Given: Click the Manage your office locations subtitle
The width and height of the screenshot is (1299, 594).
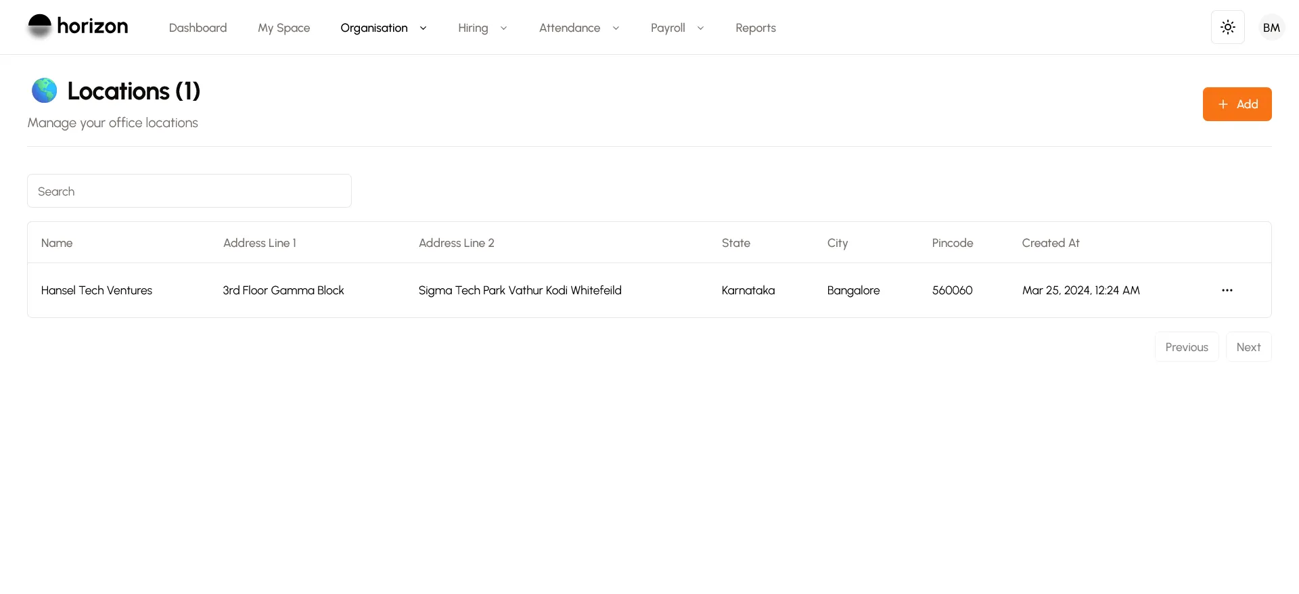Looking at the screenshot, I should 112,122.
